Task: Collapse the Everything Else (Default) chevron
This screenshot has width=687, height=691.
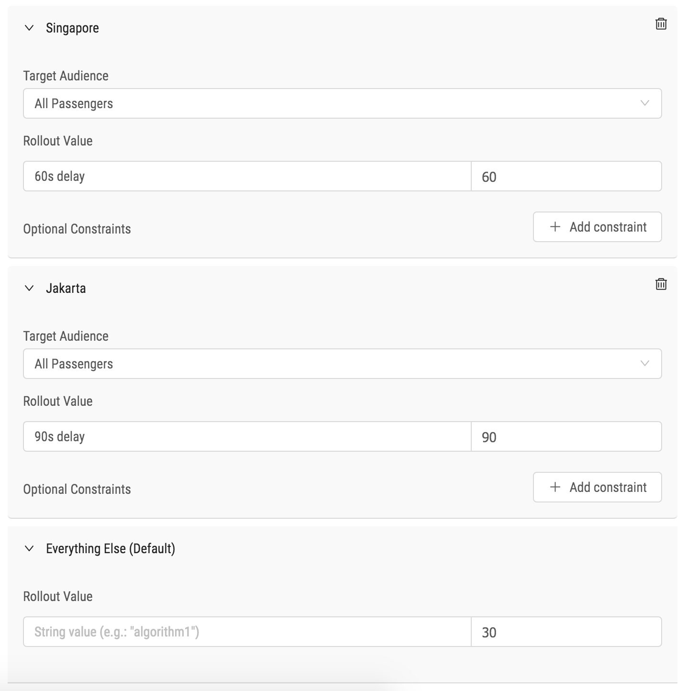Action: click(29, 548)
